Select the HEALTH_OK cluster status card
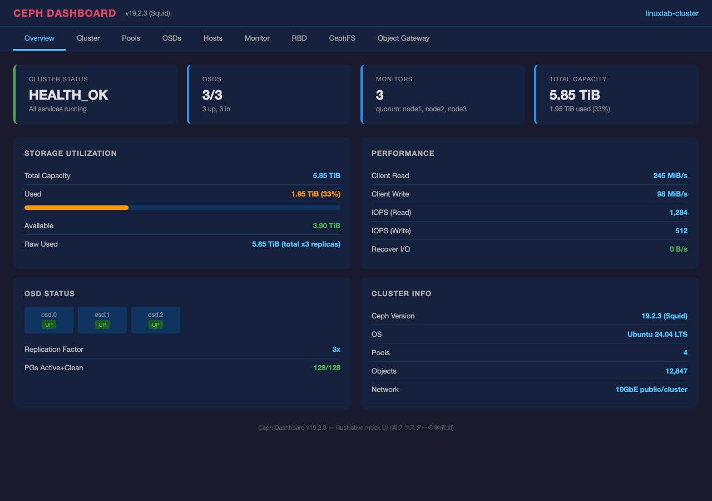Screen dimensions: 712x501 (96, 94)
